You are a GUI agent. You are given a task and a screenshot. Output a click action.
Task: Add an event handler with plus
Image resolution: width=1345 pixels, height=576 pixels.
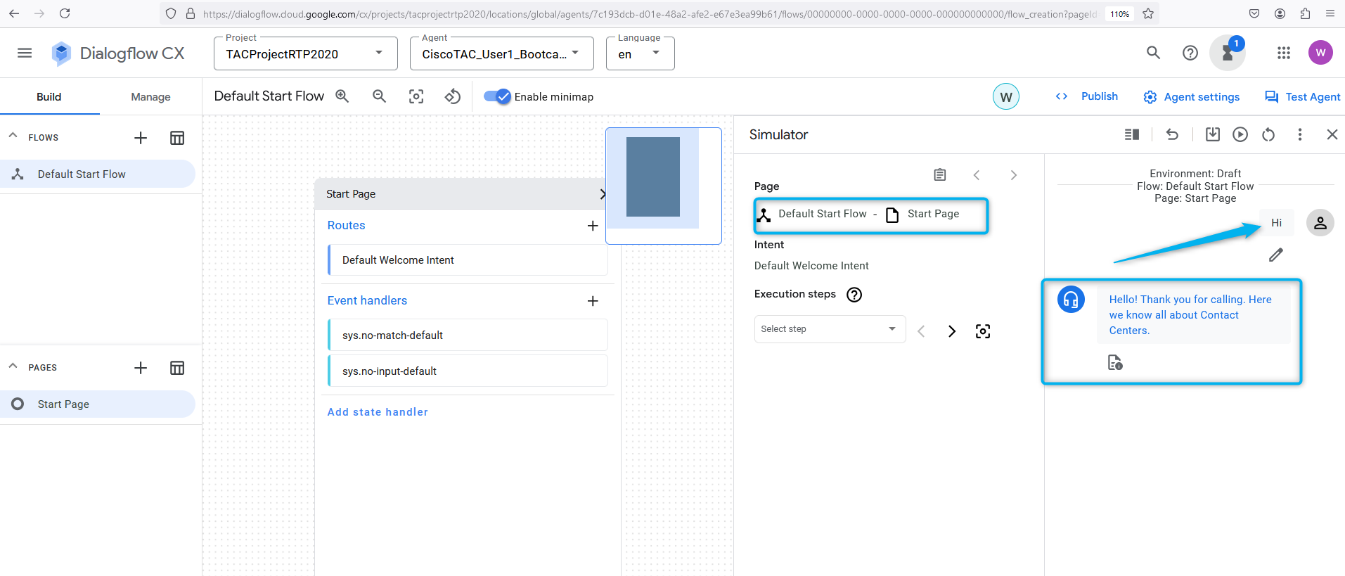click(x=593, y=301)
